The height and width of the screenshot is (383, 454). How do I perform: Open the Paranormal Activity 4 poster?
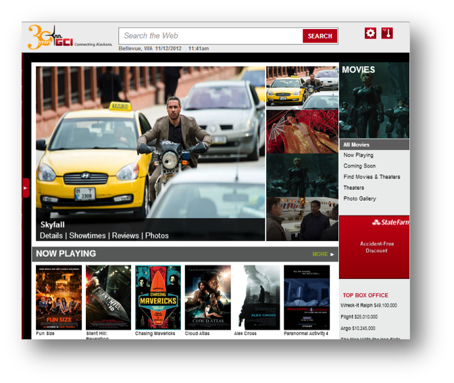[x=307, y=297]
